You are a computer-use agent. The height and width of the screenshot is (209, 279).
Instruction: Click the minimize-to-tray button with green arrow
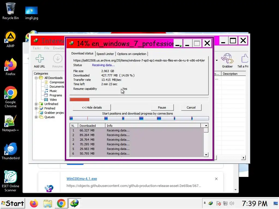point(178,43)
